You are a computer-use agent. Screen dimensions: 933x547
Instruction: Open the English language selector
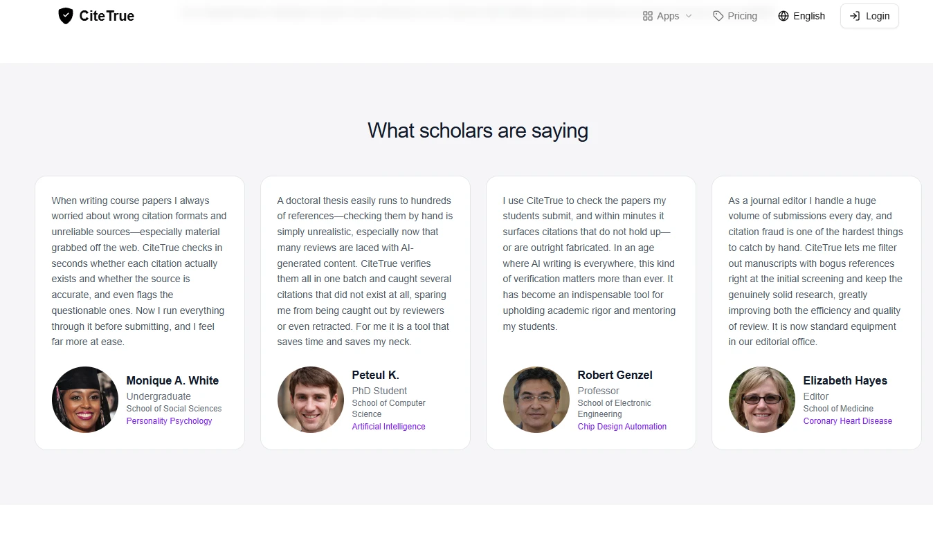pos(801,16)
